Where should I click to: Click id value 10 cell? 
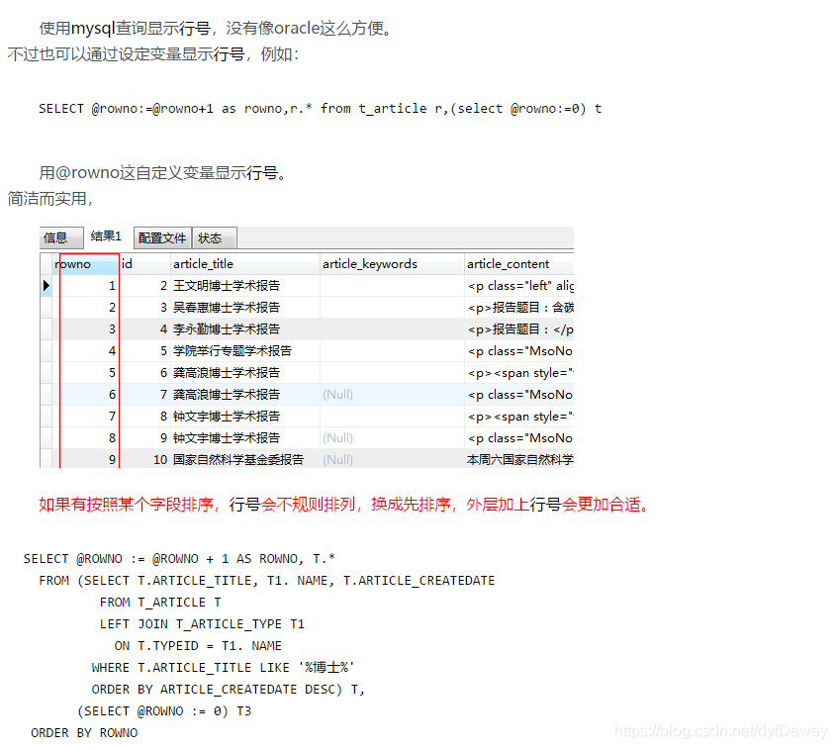coord(144,460)
